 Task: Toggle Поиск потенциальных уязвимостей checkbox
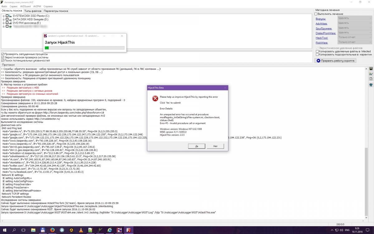(x=3, y=61)
